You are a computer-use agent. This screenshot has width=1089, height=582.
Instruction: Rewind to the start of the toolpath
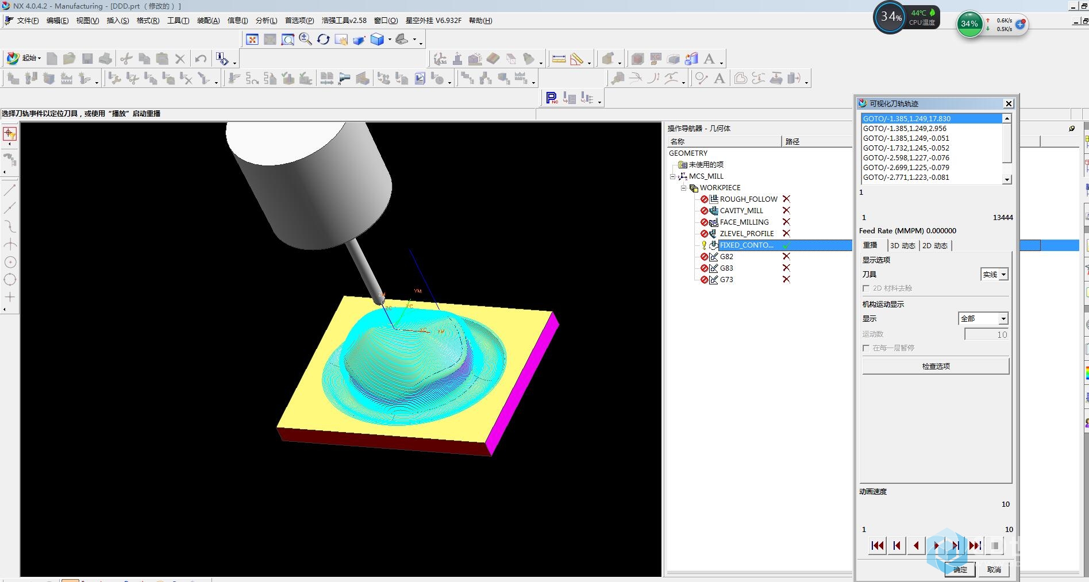[877, 546]
